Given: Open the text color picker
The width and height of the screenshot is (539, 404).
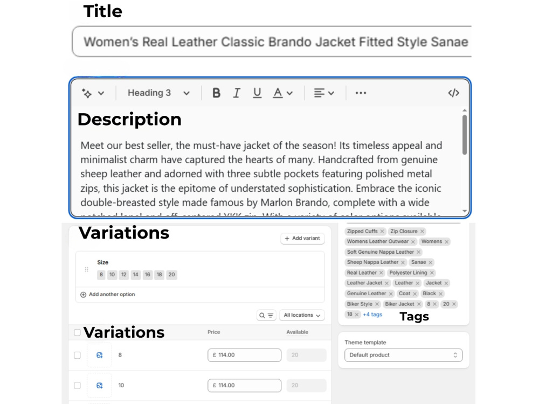Looking at the screenshot, I should pyautogui.click(x=282, y=93).
